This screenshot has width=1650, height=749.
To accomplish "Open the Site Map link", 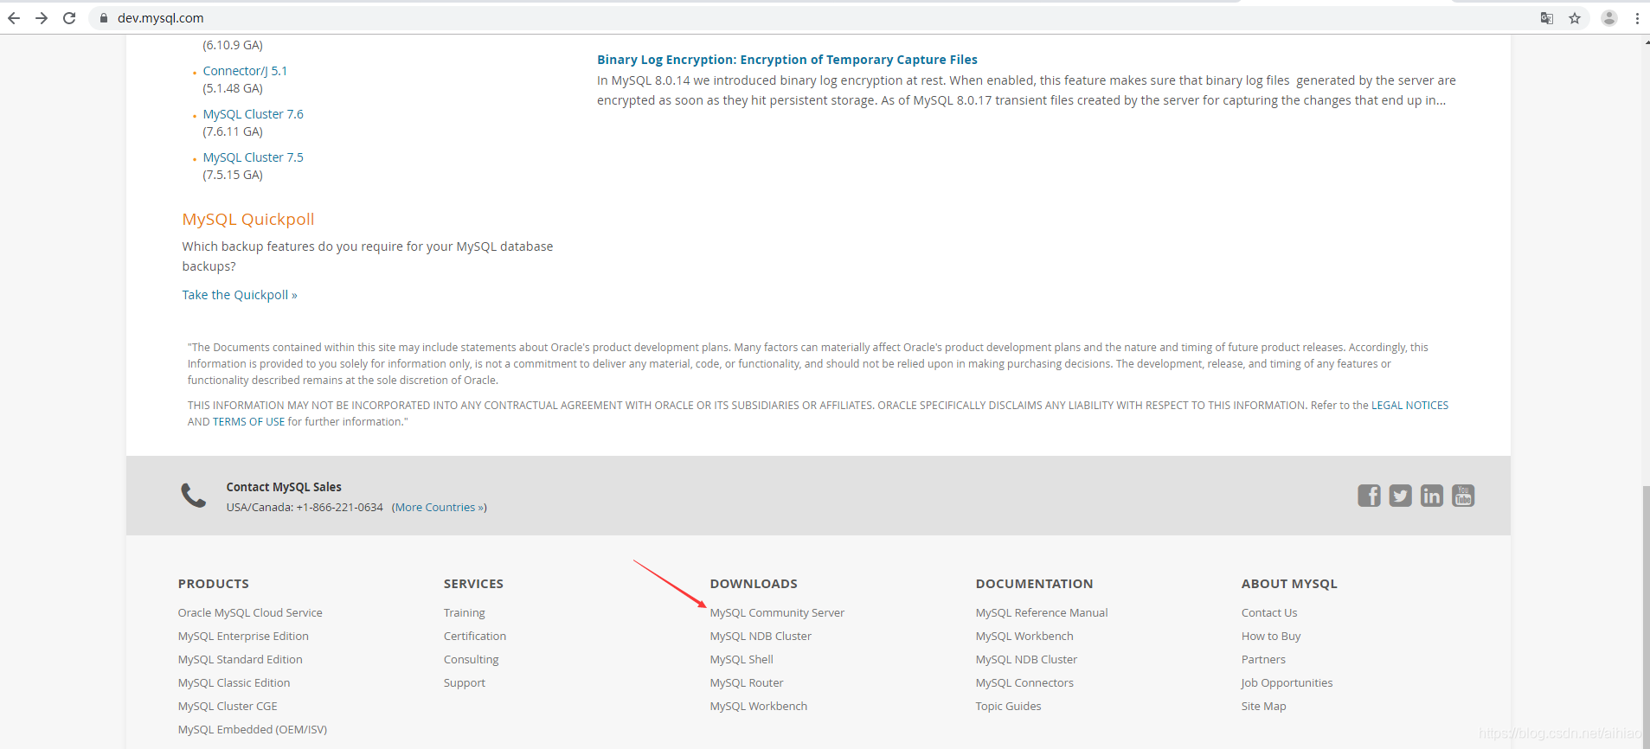I will (1264, 707).
